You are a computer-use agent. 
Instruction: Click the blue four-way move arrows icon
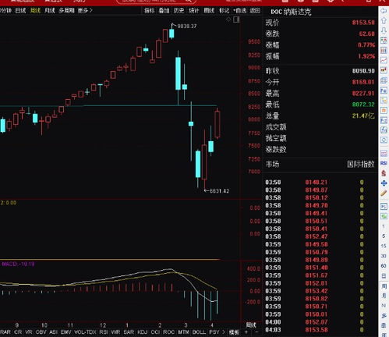click(x=384, y=183)
